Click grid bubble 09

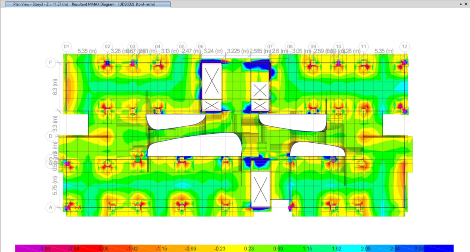pos(313,47)
